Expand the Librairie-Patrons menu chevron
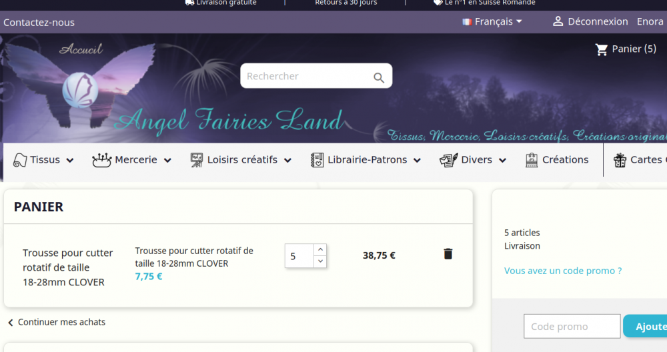Viewport: 667px width, 352px height. pos(418,160)
